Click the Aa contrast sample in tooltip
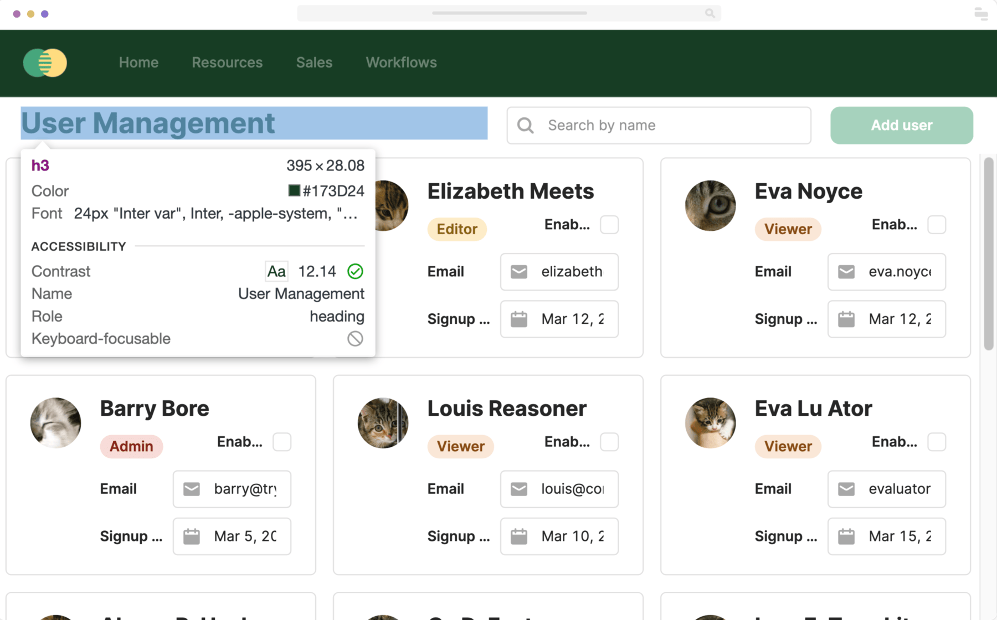997x620 pixels. point(276,271)
